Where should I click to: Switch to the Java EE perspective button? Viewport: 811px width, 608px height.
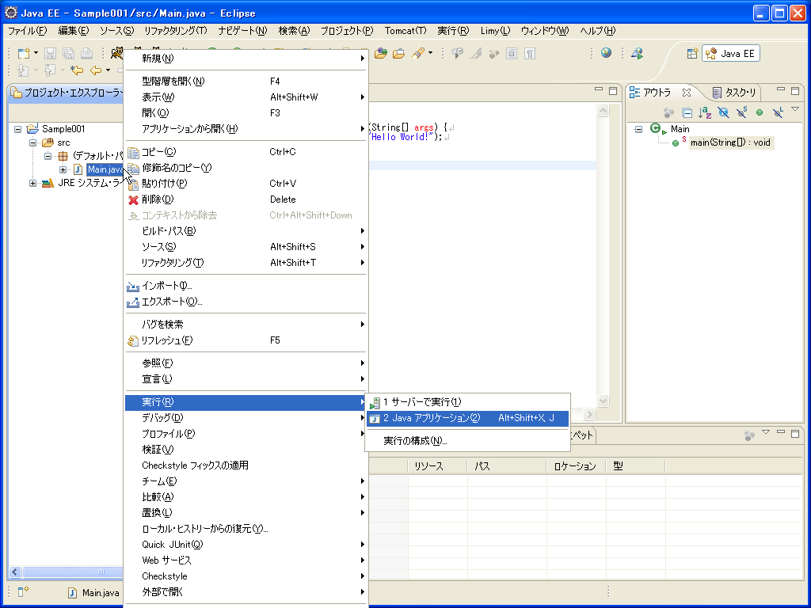[x=731, y=53]
